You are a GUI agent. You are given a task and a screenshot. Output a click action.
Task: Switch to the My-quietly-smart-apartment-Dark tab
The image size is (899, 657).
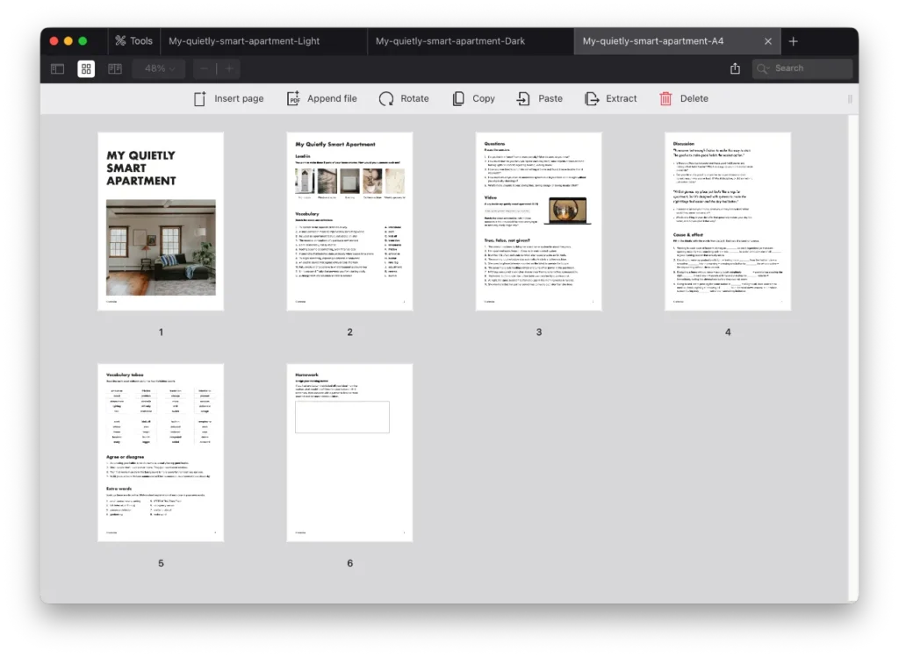(x=449, y=40)
